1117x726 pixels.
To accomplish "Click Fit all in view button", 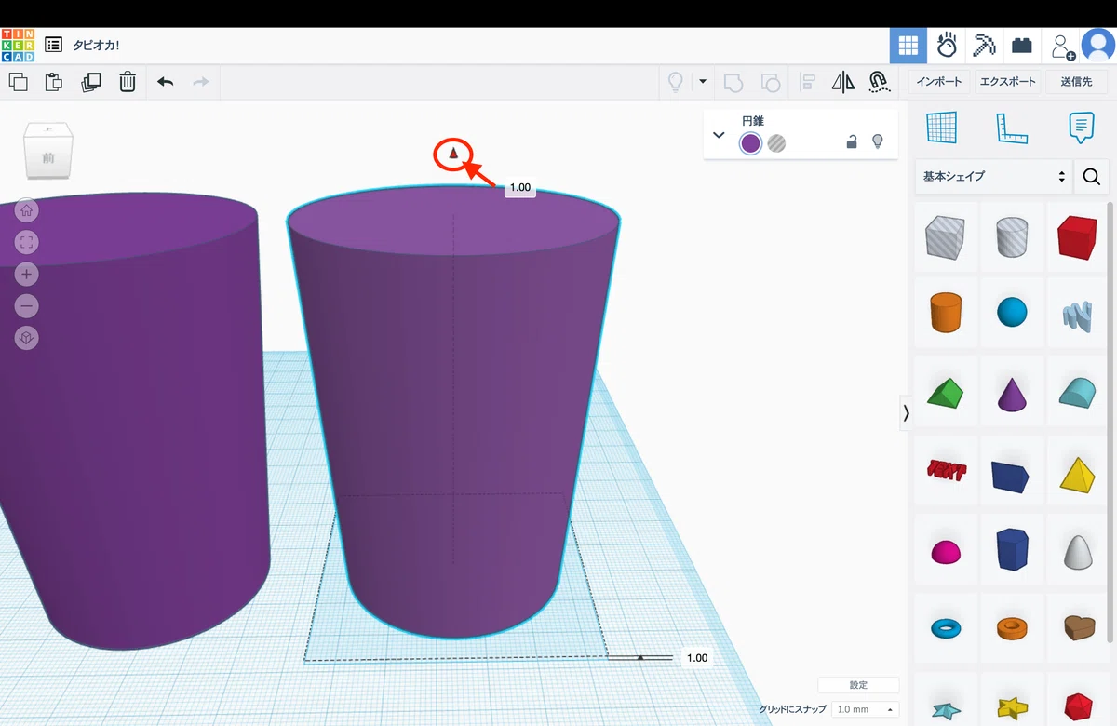I will [x=27, y=242].
